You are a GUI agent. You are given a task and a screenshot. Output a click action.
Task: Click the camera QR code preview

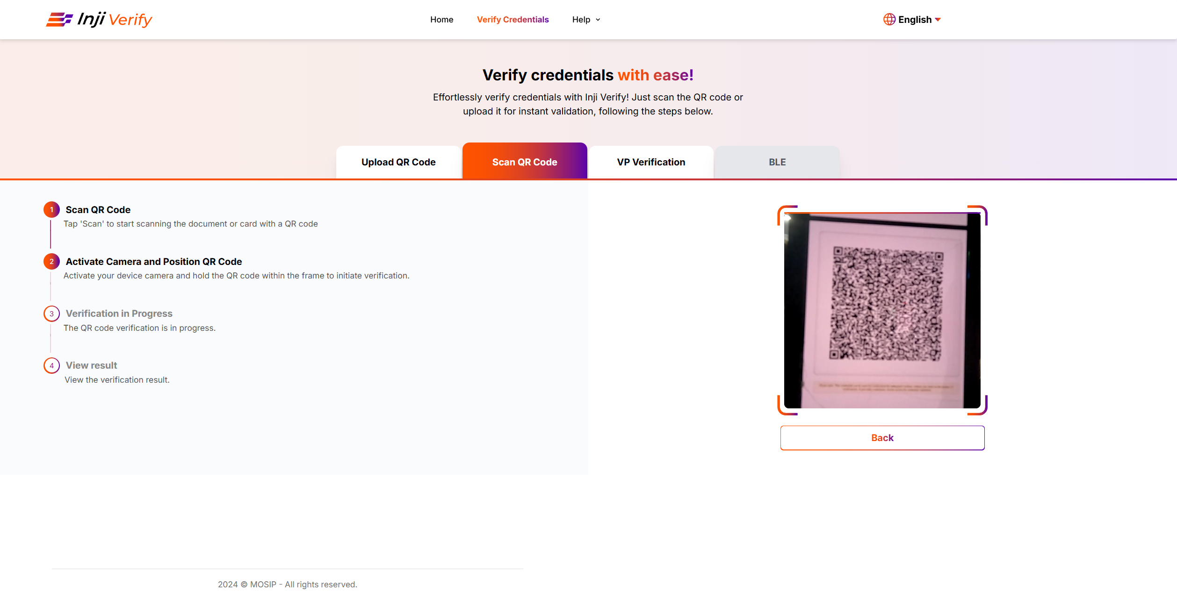pyautogui.click(x=882, y=310)
